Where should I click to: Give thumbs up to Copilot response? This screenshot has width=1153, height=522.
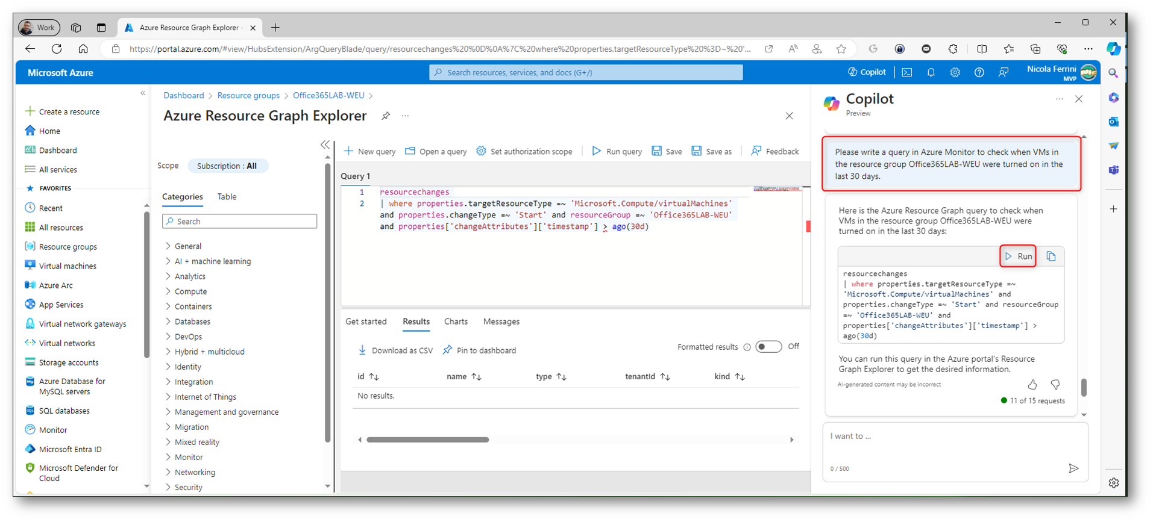1032,384
